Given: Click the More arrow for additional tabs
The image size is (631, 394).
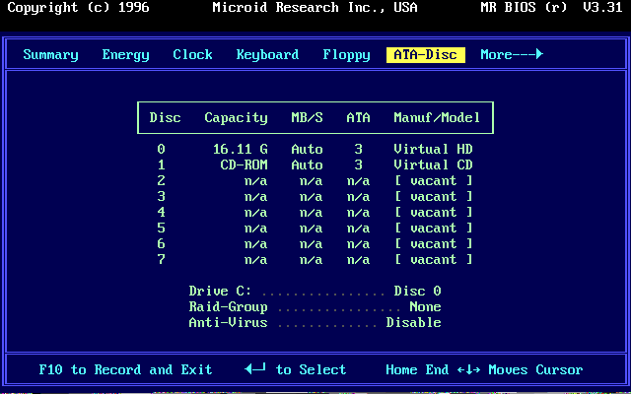Looking at the screenshot, I should [x=511, y=55].
